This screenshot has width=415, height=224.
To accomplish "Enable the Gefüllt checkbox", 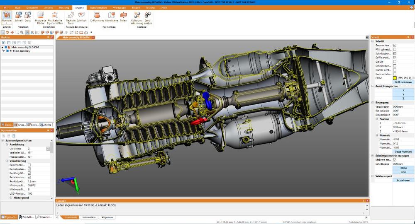I will tap(395, 61).
